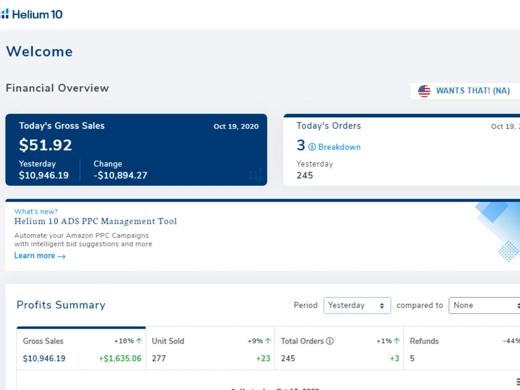
Task: Click the Helium 10 logo
Action: (x=31, y=14)
